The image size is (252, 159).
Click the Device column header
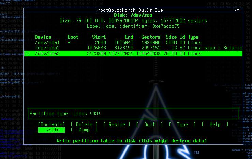point(43,37)
